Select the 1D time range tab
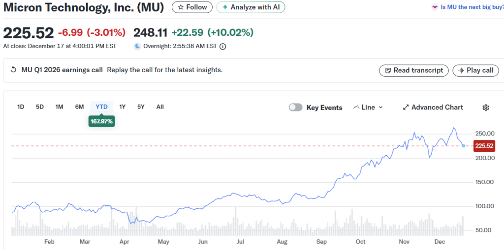The width and height of the screenshot is (504, 250). tap(21, 107)
